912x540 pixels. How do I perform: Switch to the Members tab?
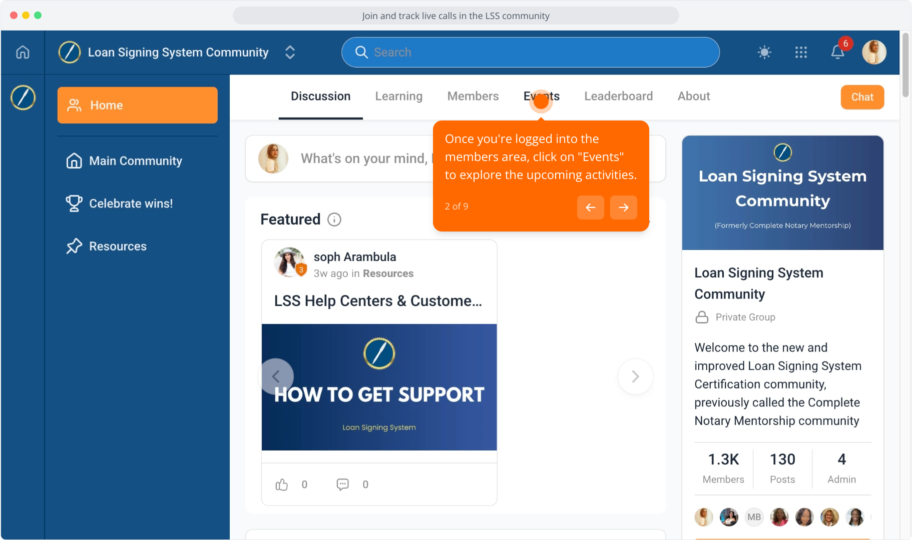point(473,96)
